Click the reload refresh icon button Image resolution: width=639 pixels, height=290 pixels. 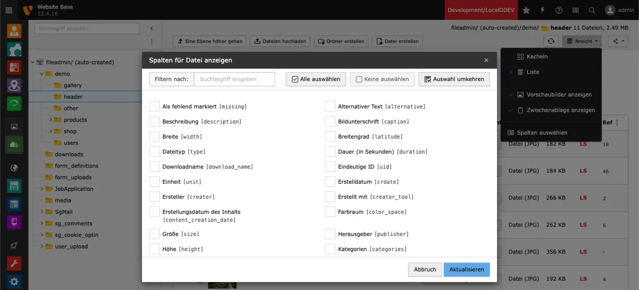[551, 41]
